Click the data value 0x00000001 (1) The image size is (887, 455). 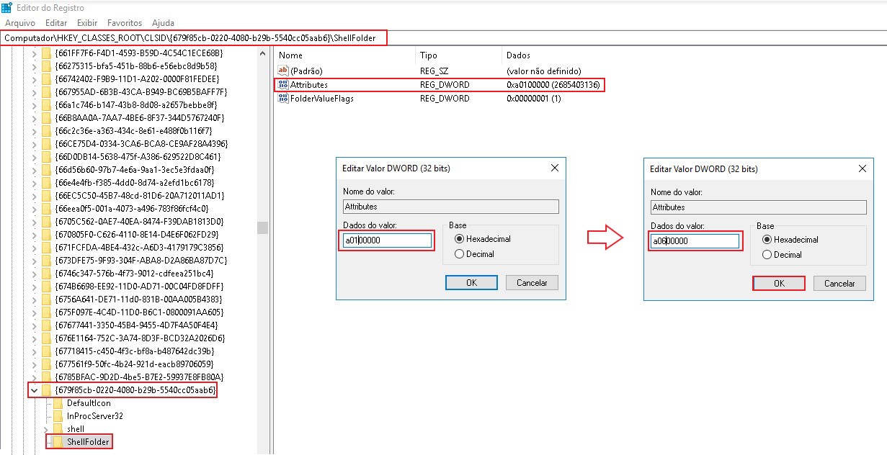tap(534, 99)
